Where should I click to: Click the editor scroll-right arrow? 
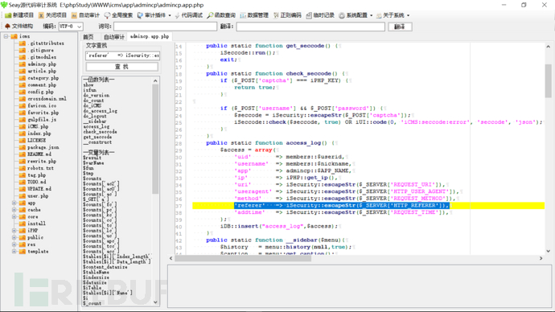coord(541,258)
